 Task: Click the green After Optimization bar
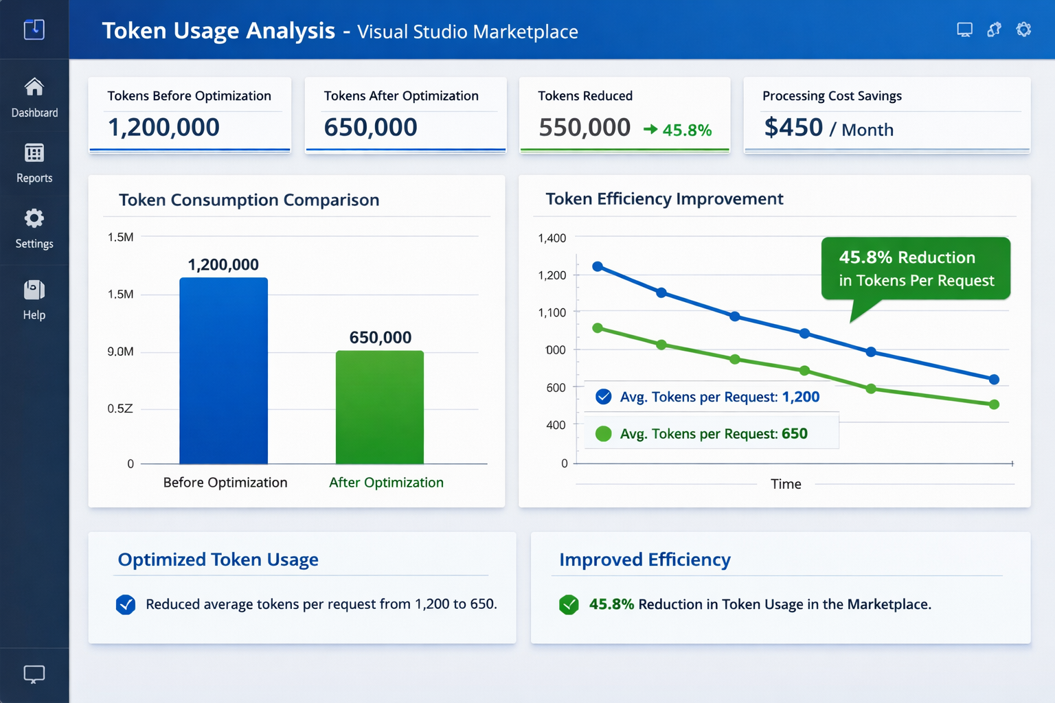tap(380, 407)
